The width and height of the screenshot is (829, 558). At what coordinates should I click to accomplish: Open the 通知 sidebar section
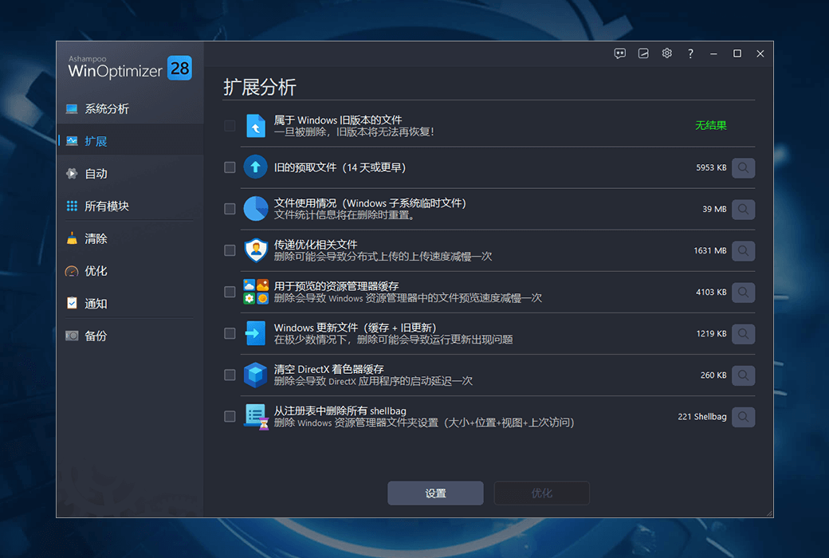130,304
